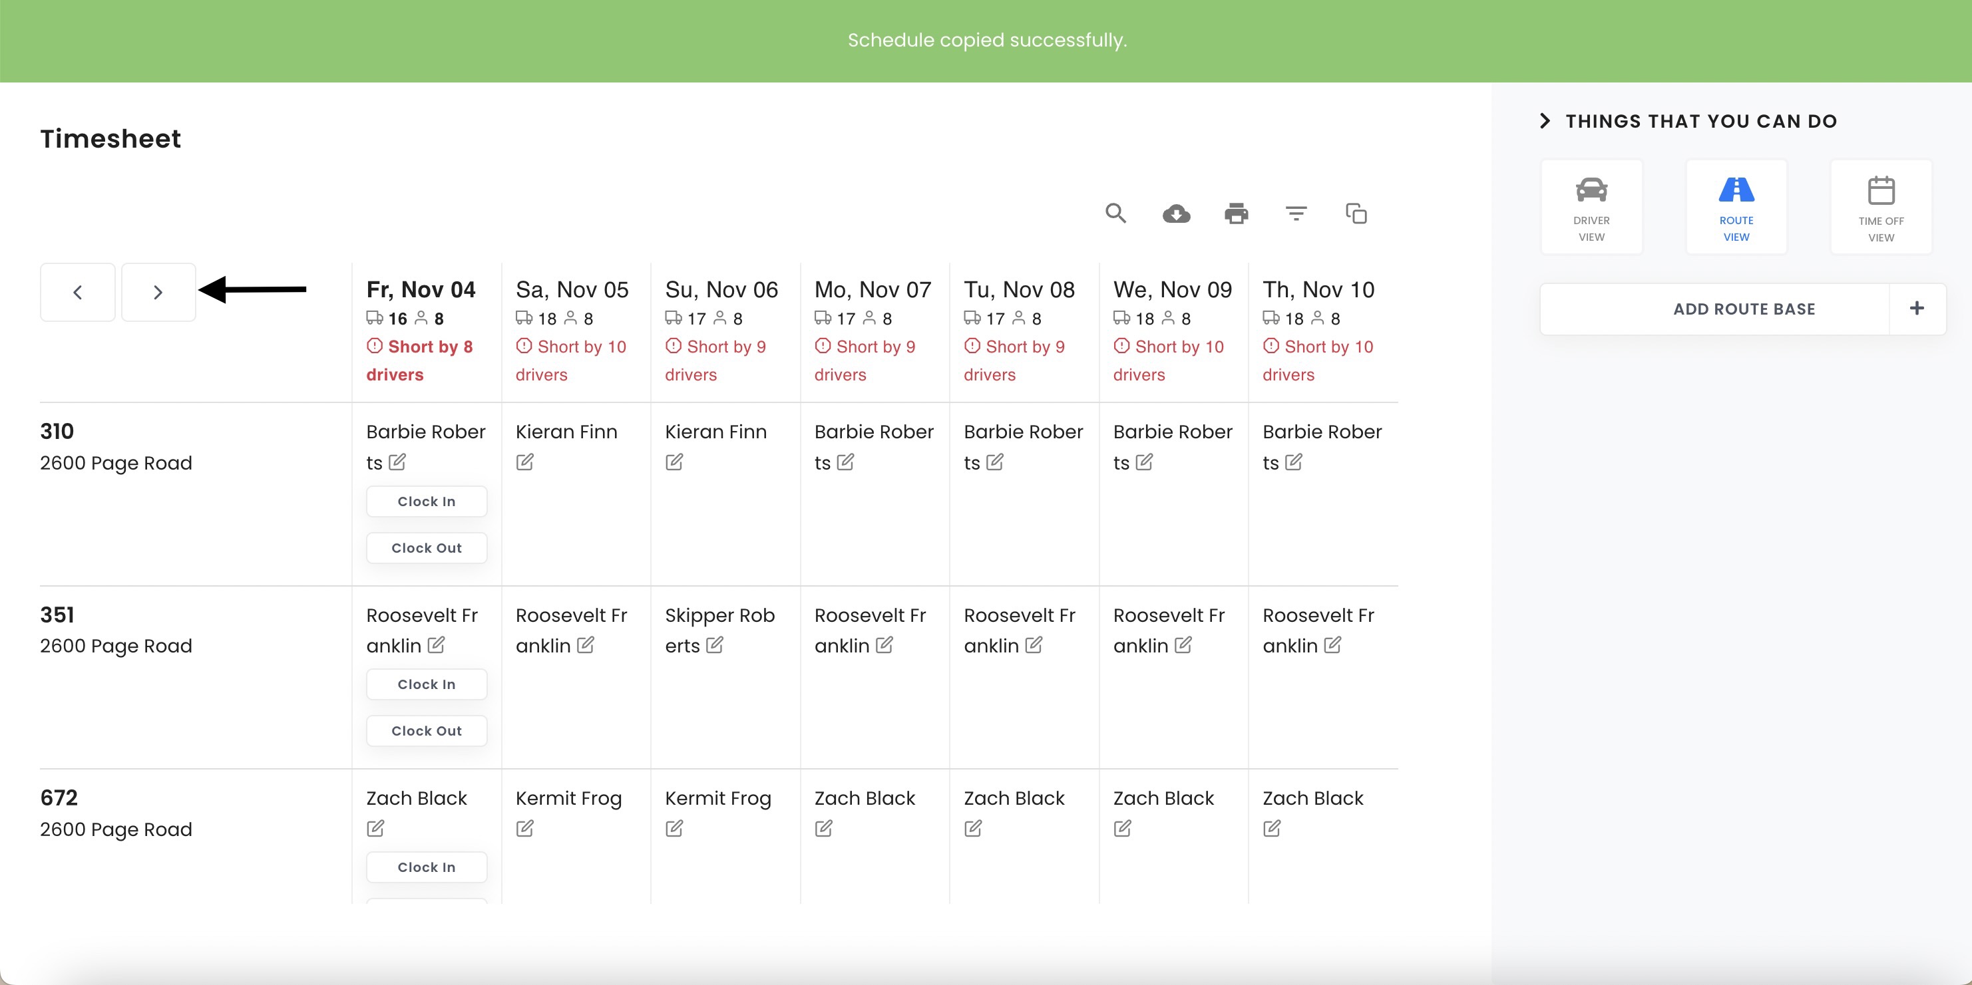
Task: Edit Kermit Frog on Sa, Nov 05
Action: [x=524, y=828]
